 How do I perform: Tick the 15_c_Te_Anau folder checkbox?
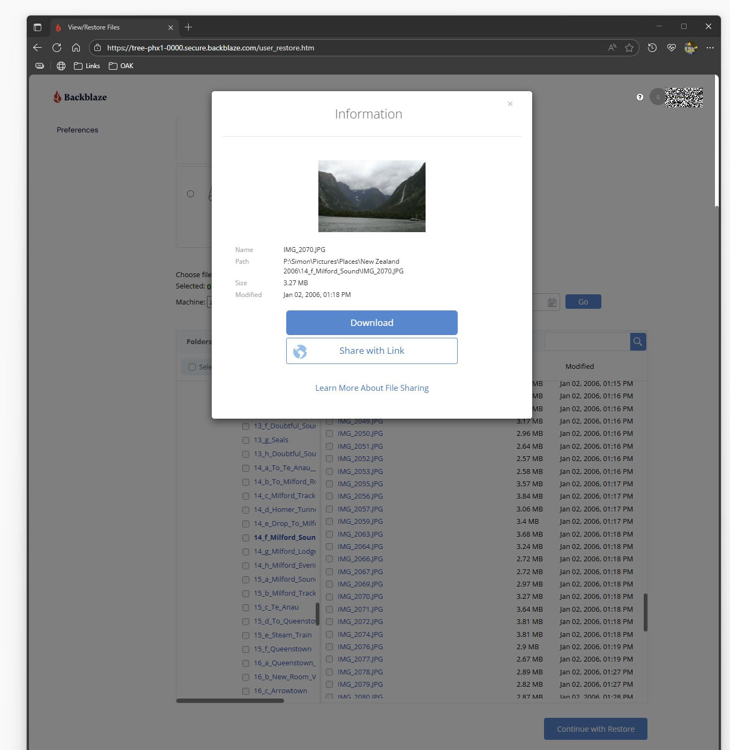[x=245, y=608]
